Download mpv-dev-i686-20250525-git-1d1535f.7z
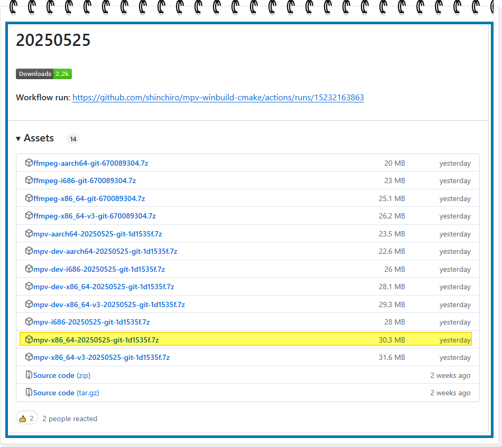This screenshot has height=447, width=502. pos(99,269)
